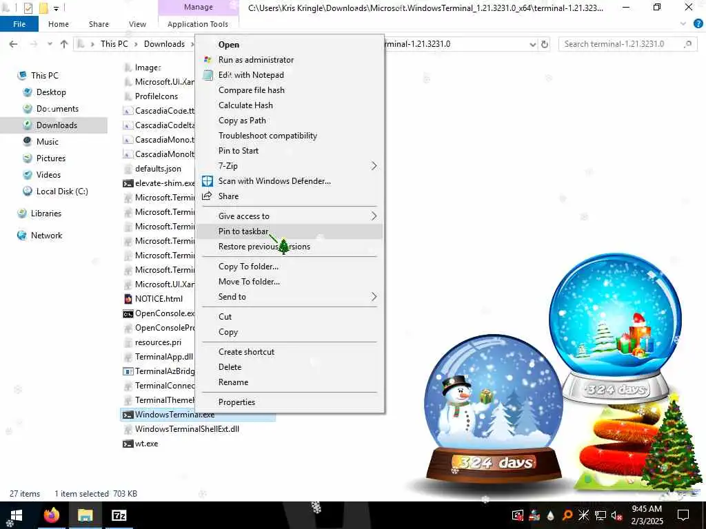
Task: Choose Scan with Windows Defender
Action: [290, 181]
